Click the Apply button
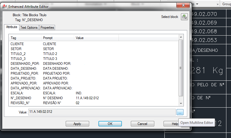This screenshot has width=231, height=138. click(x=77, y=124)
